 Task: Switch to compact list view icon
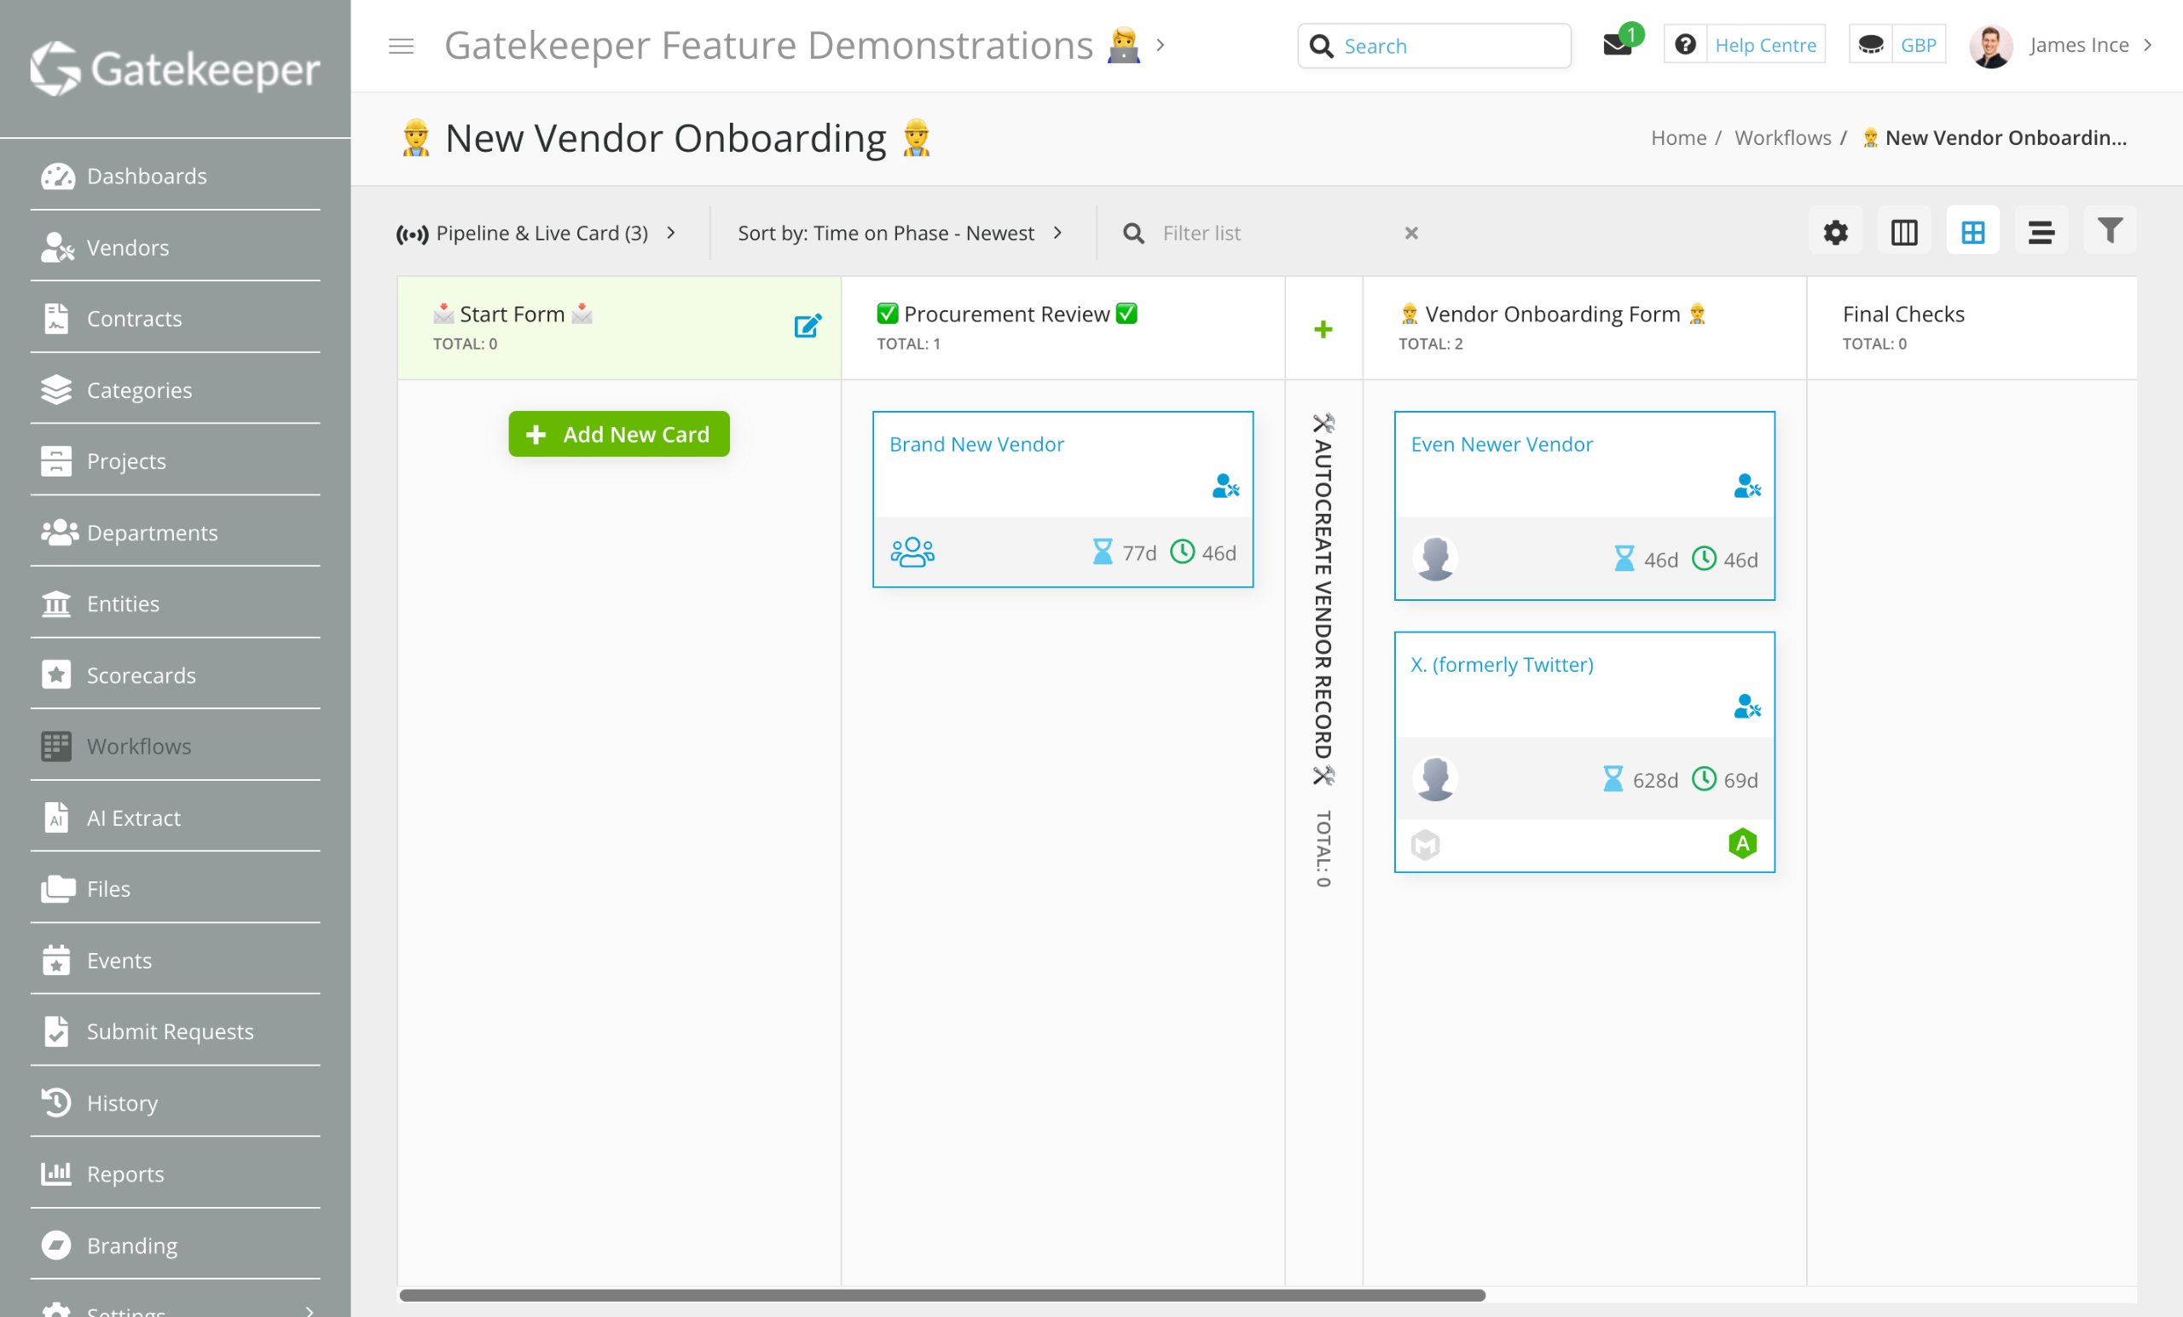coord(2041,232)
